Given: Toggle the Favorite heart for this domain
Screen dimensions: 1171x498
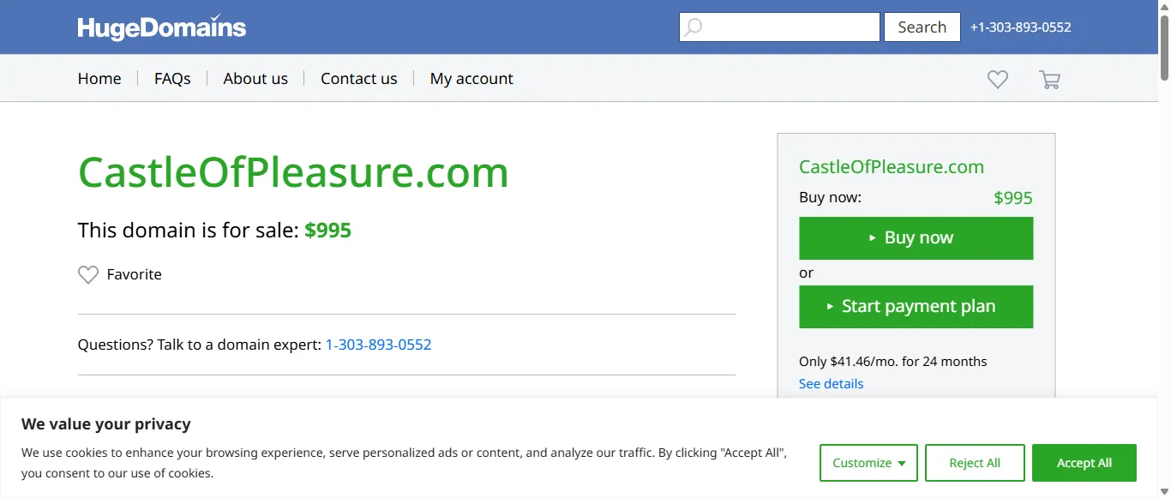Looking at the screenshot, I should (88, 274).
